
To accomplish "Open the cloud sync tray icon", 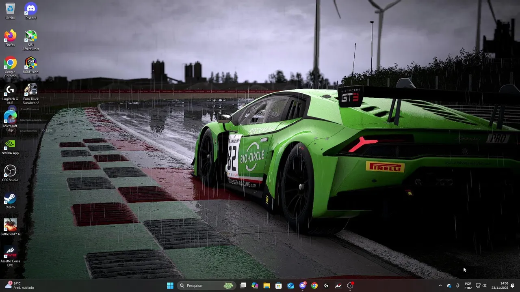I will coord(449,286).
